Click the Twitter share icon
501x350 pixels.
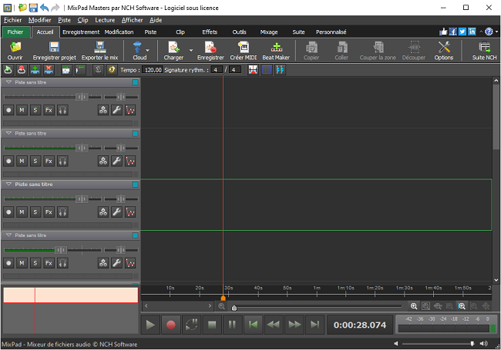pos(462,32)
